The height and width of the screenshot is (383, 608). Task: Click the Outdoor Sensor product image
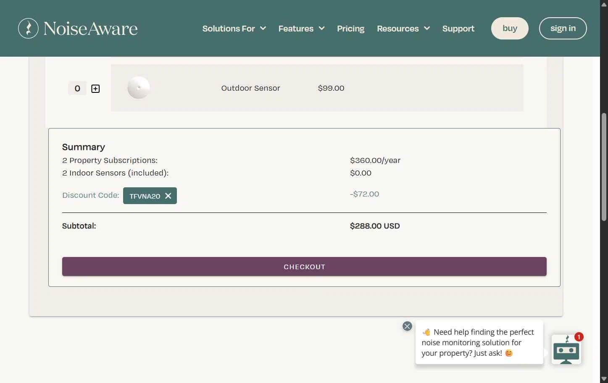click(139, 88)
